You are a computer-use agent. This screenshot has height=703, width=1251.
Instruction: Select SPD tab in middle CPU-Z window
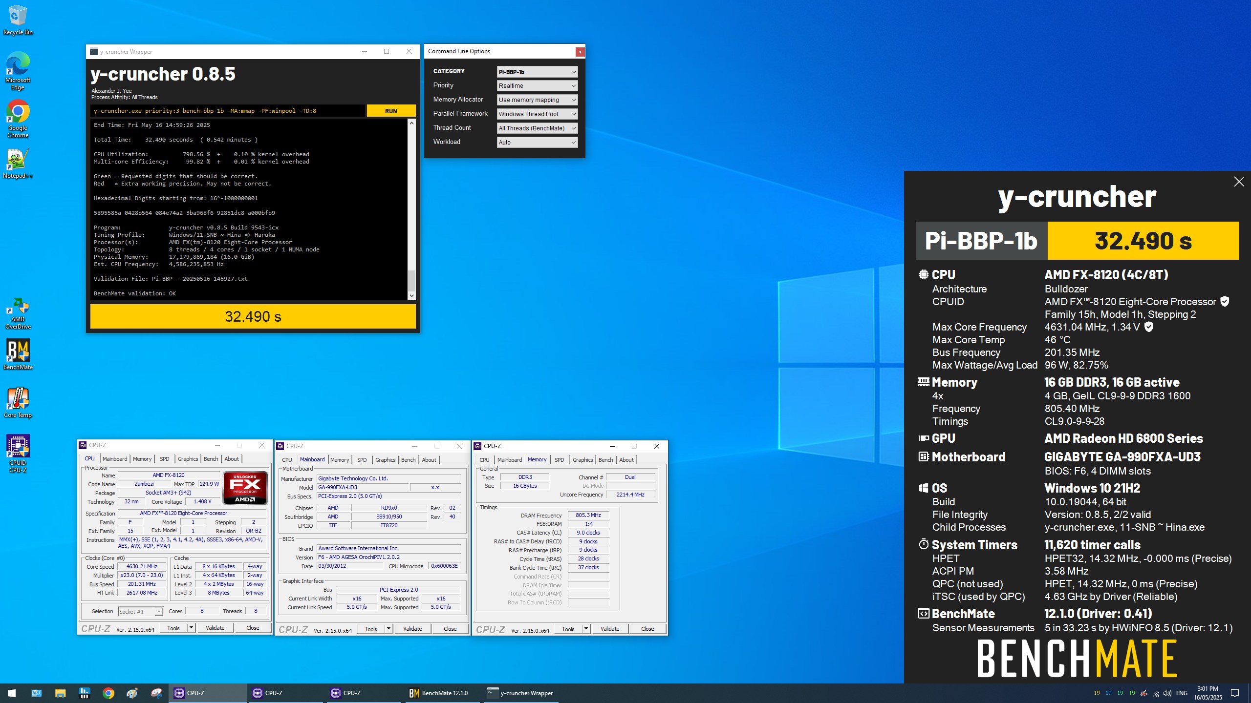tap(362, 460)
